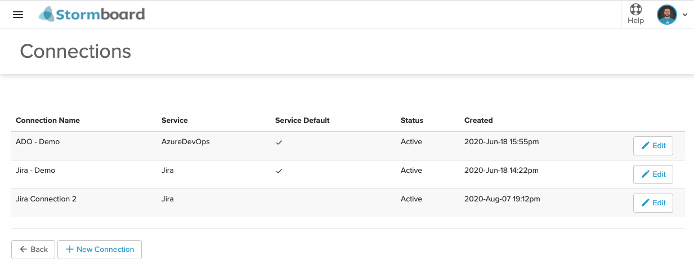
Task: Edit the ADO - Demo connection
Action: (653, 146)
